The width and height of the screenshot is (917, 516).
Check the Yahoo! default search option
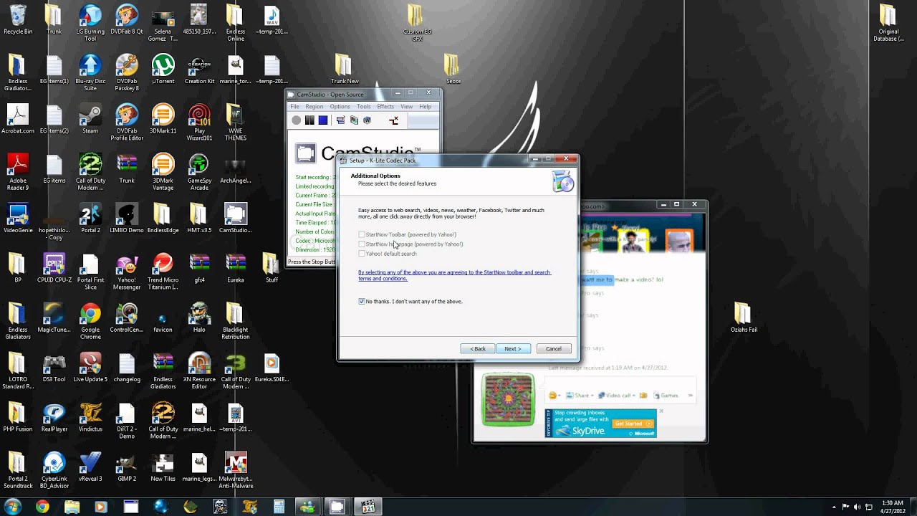click(362, 253)
